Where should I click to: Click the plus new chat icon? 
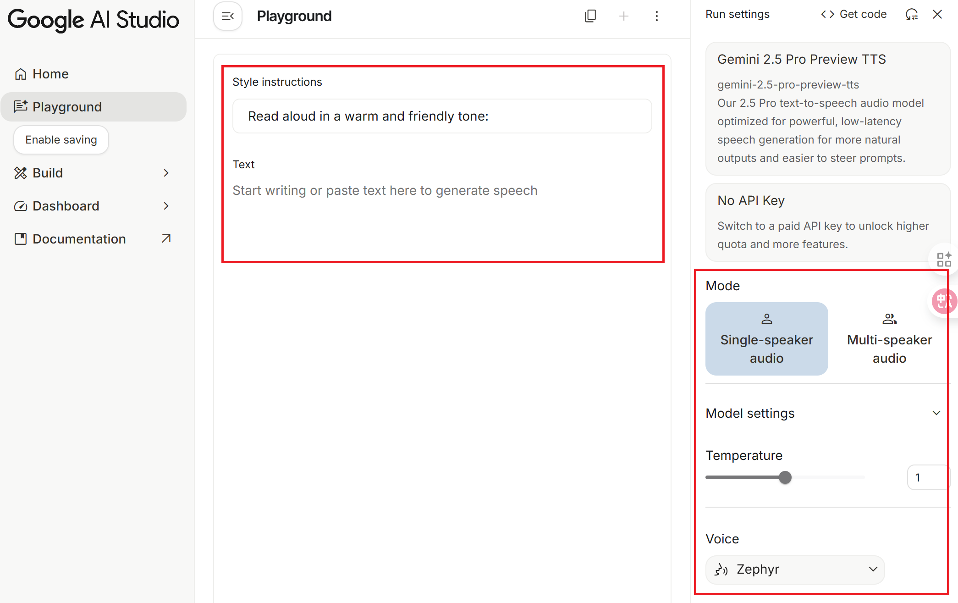click(x=623, y=17)
